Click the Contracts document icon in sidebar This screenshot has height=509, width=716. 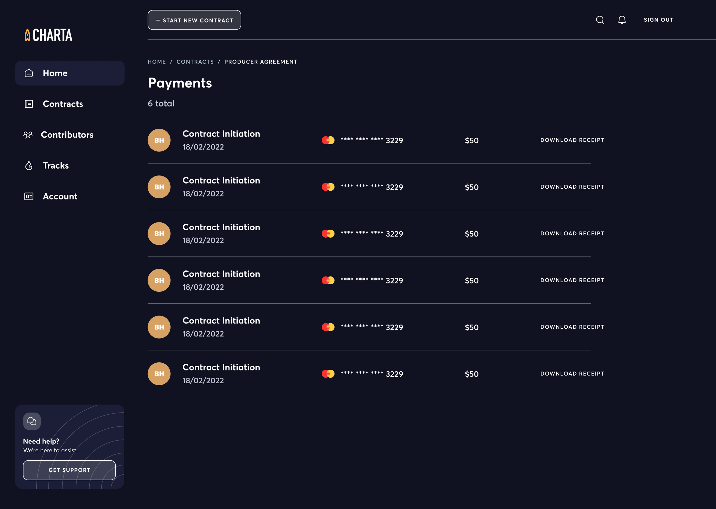[x=29, y=104]
